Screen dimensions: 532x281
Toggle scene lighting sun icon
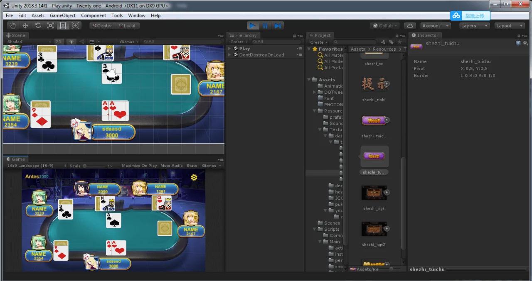[x=71, y=42]
